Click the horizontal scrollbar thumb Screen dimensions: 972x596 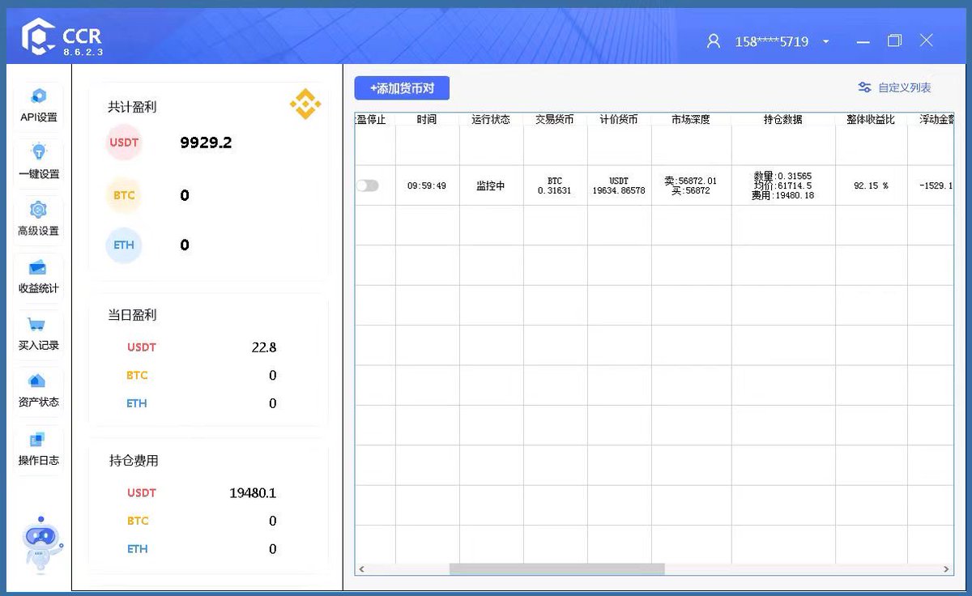(556, 569)
